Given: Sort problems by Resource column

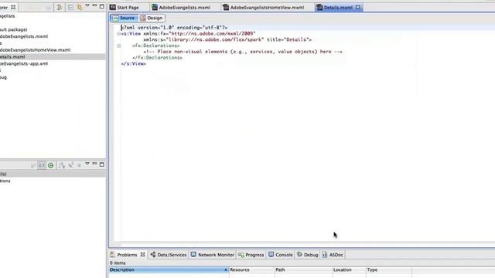Looking at the screenshot, I should click(251, 270).
